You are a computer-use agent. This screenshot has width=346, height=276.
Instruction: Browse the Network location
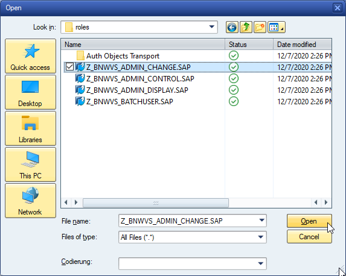[30, 201]
